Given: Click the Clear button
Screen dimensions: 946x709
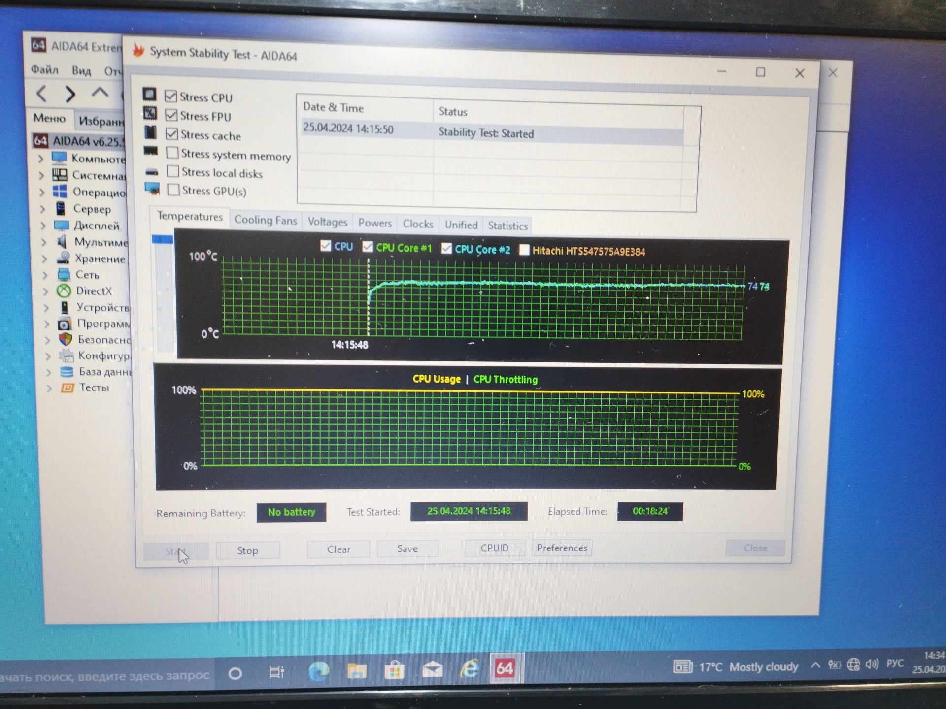Looking at the screenshot, I should point(338,549).
